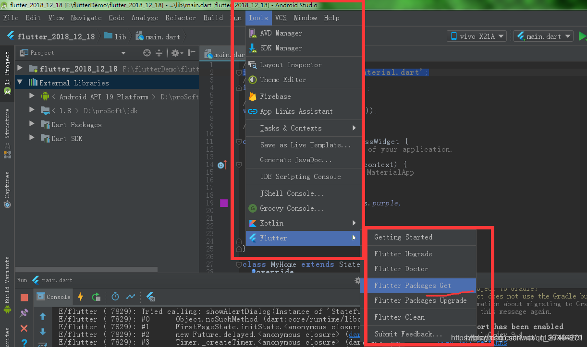Click the red X close icon in Run panel
The image size is (587, 347).
coord(24,329)
